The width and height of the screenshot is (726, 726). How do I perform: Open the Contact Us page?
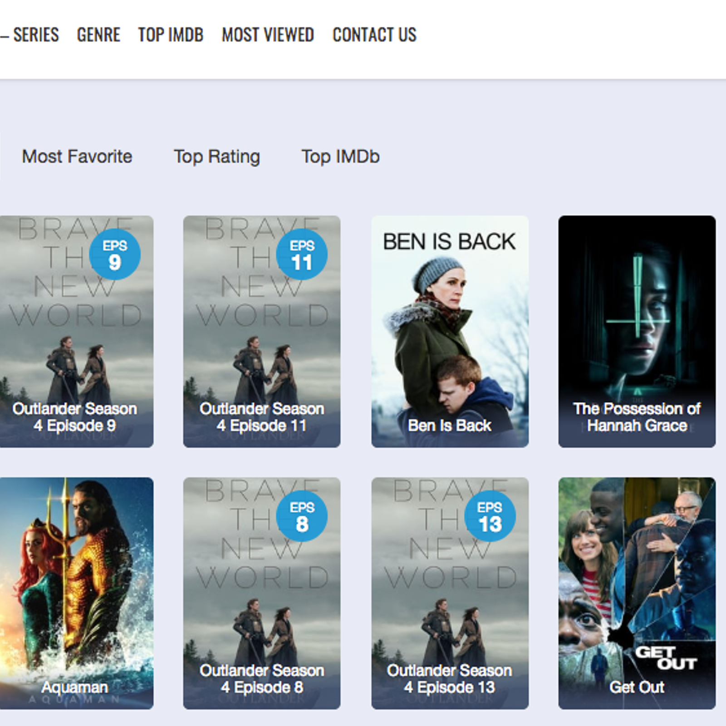[374, 35]
